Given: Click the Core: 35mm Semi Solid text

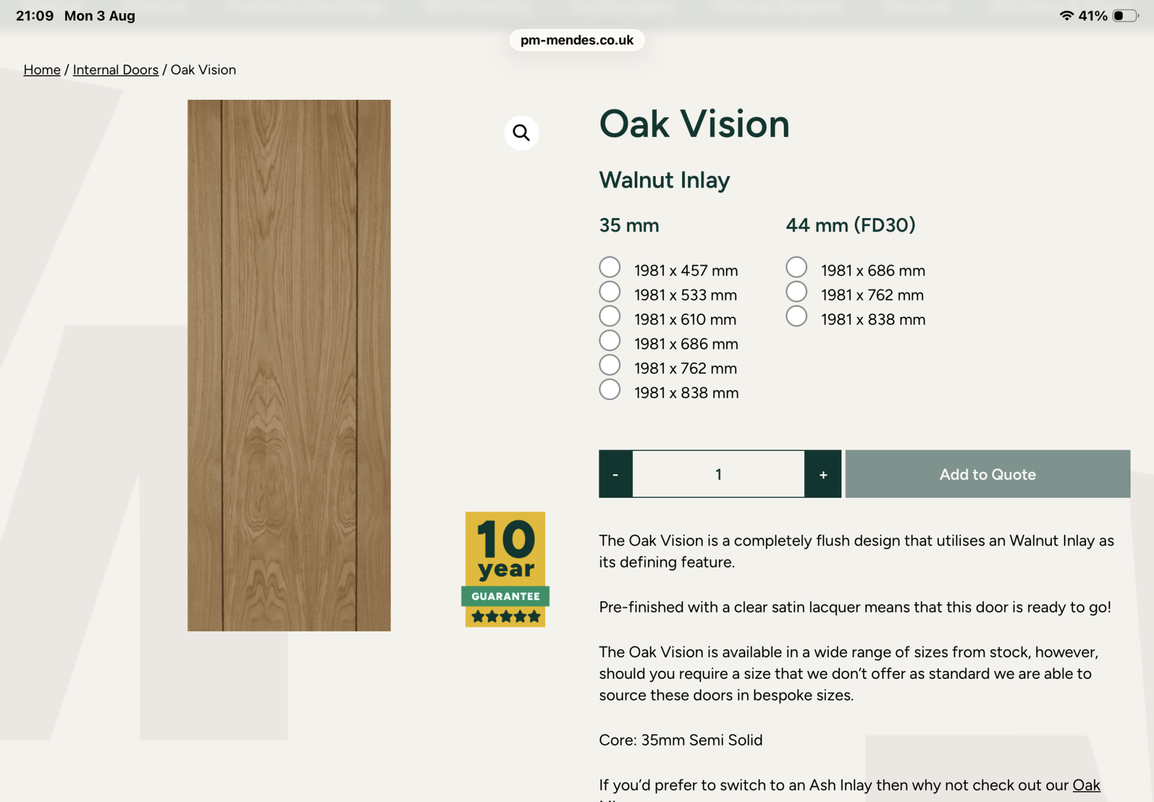Looking at the screenshot, I should [x=680, y=740].
